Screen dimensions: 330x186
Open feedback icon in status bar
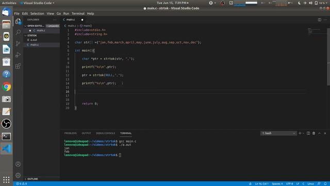coord(319,184)
